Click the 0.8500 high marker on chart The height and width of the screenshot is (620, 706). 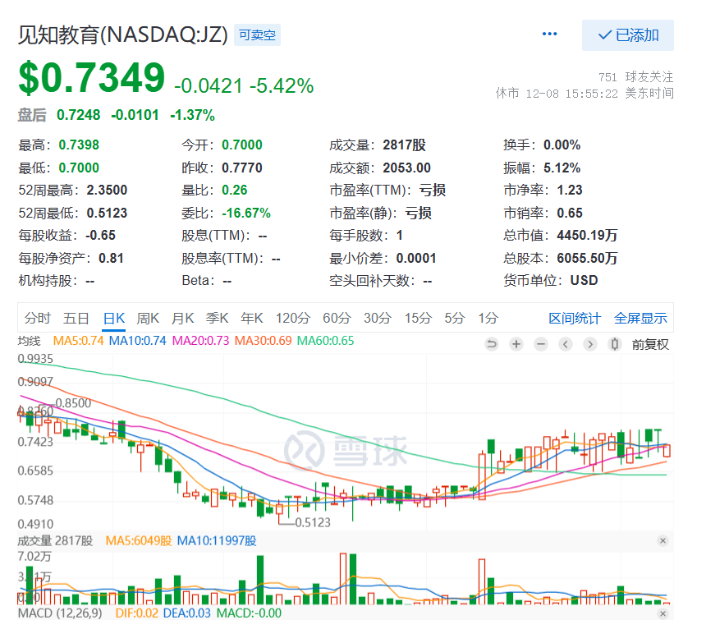(x=73, y=403)
